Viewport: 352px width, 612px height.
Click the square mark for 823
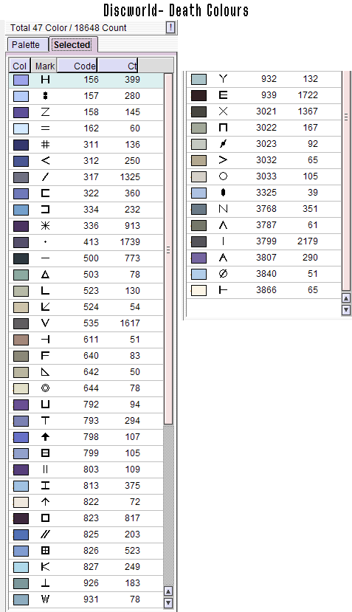coord(45,518)
